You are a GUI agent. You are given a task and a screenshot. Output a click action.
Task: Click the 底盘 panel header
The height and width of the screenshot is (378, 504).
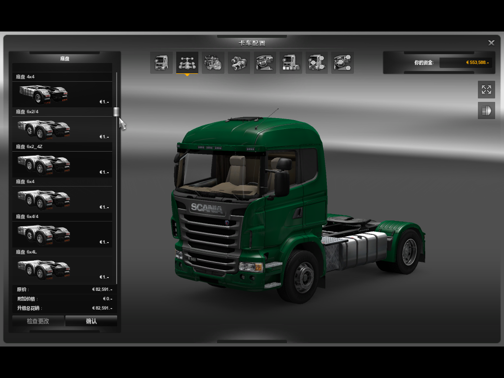pyautogui.click(x=64, y=59)
